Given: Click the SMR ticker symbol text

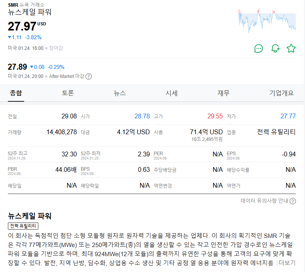Looking at the screenshot, I should pyautogui.click(x=13, y=5).
